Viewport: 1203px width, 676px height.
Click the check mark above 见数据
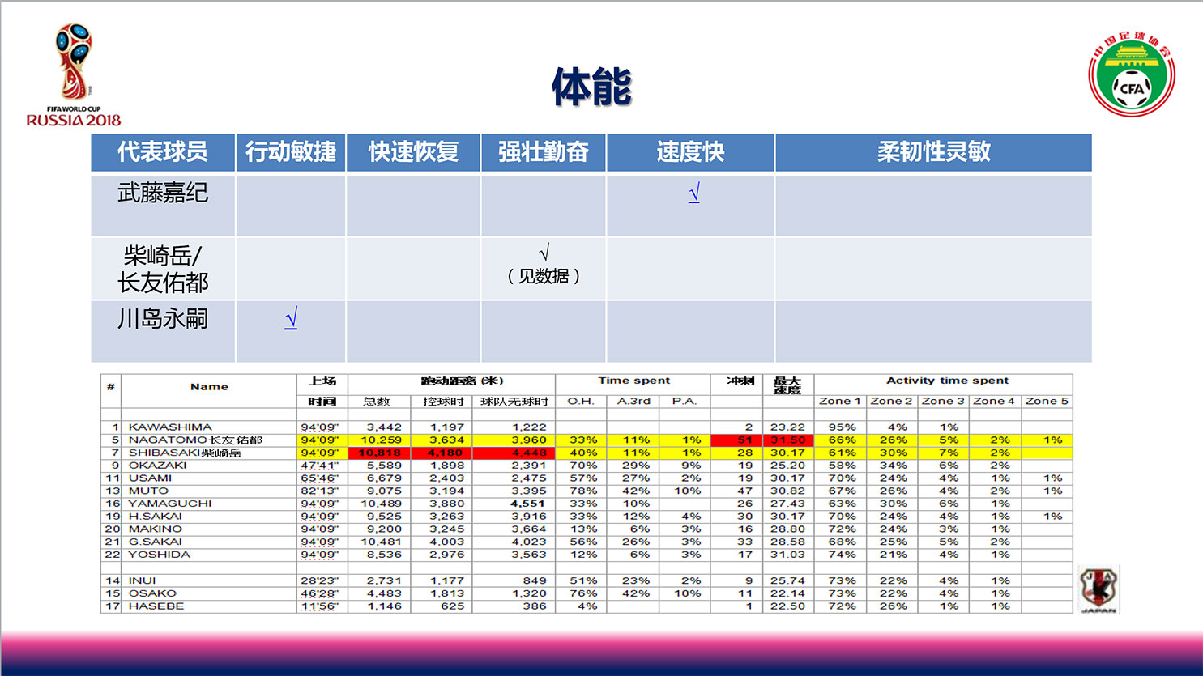pos(544,253)
